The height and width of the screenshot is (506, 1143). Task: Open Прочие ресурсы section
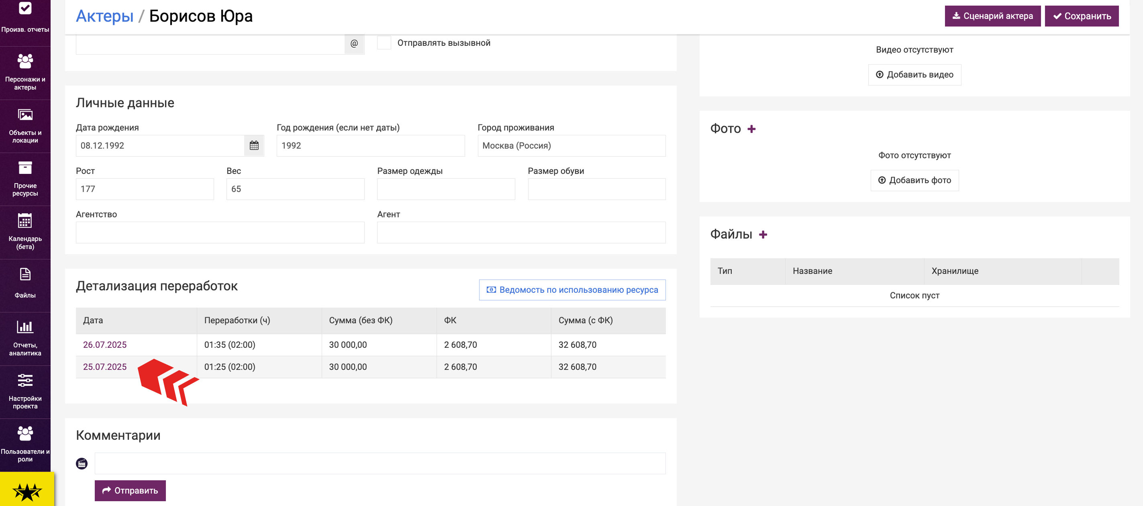click(25, 180)
